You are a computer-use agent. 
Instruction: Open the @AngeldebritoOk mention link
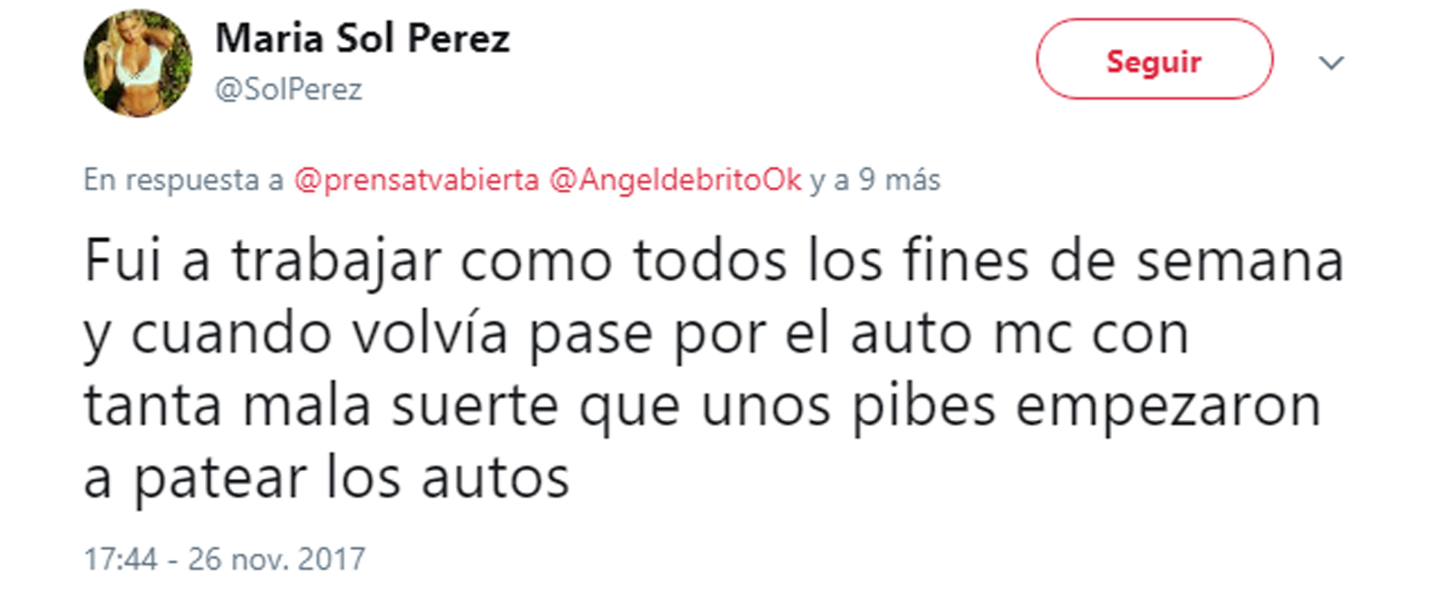[x=676, y=180]
